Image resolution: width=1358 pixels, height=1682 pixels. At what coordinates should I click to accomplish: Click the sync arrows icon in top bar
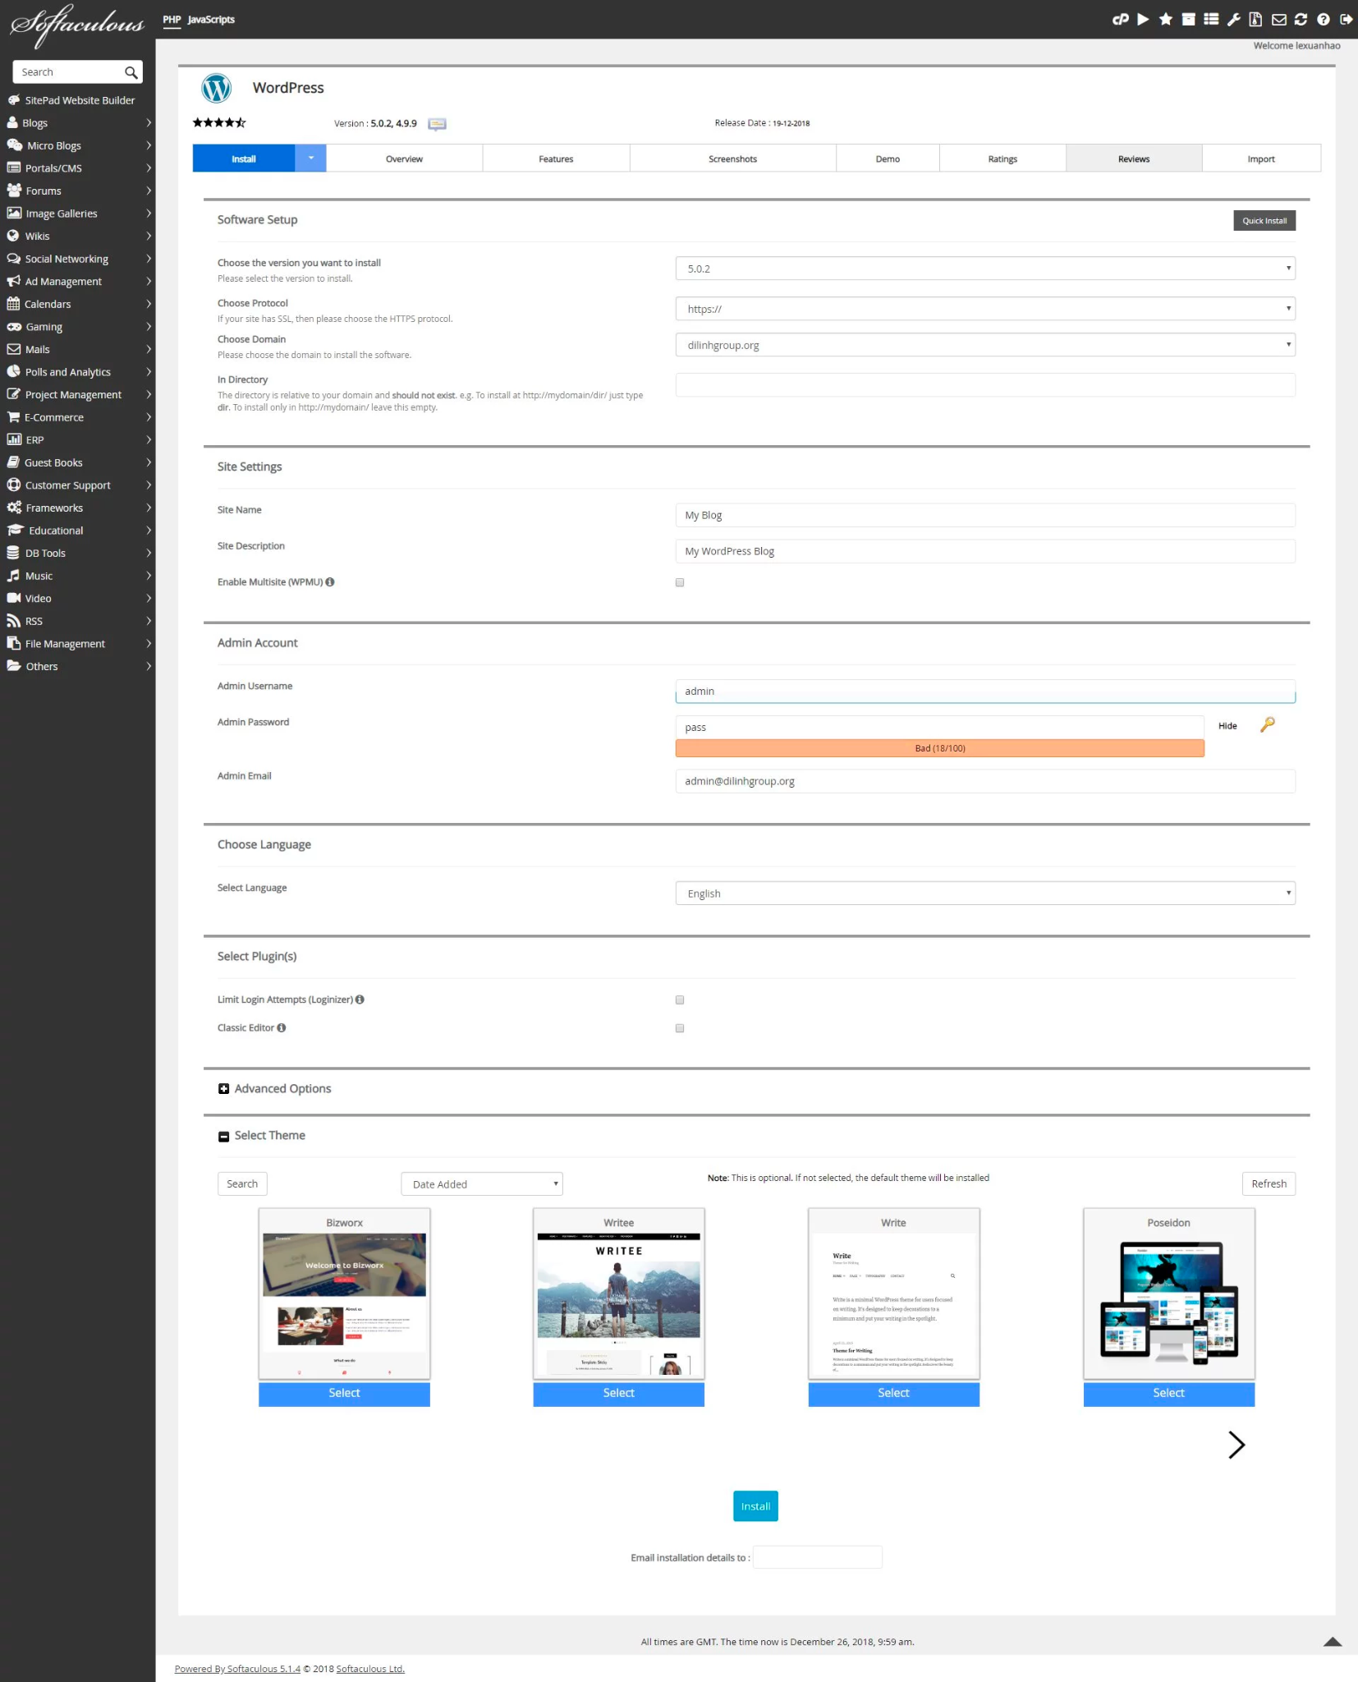click(x=1301, y=19)
